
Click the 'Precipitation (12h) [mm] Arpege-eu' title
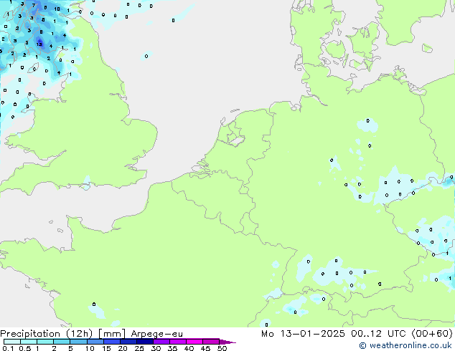coord(91,334)
